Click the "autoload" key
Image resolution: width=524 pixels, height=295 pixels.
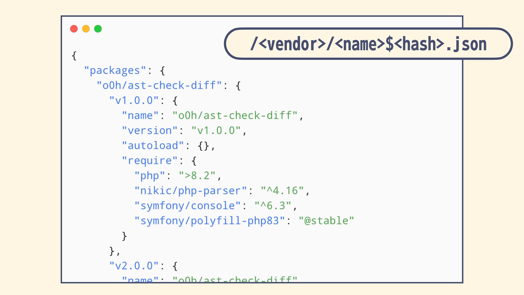pos(153,145)
